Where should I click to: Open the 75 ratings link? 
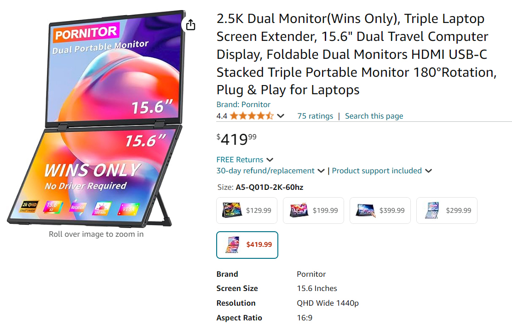coord(315,116)
